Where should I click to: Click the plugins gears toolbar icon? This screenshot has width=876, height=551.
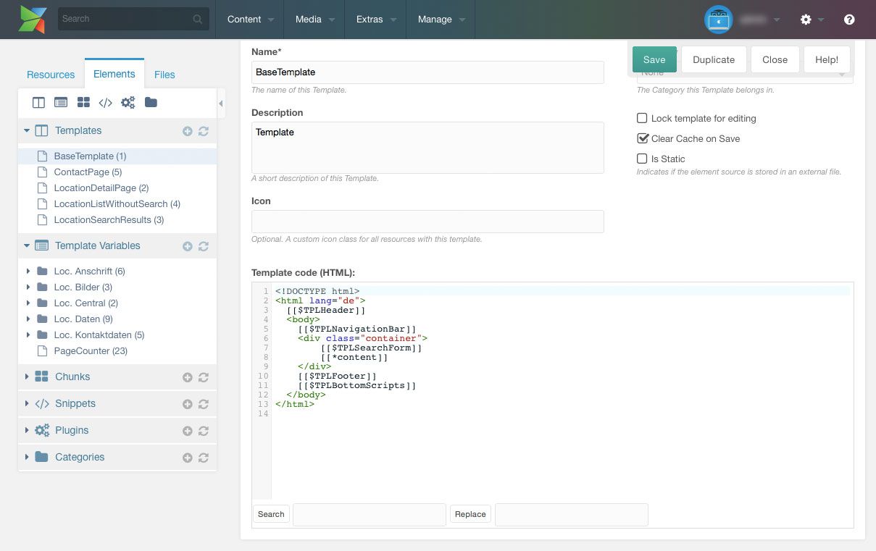tap(128, 103)
